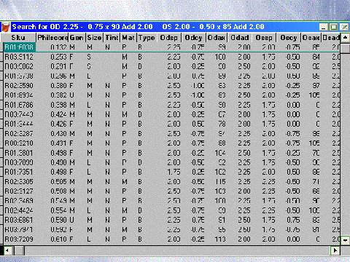Select the Philscore value 0.398
This screenshot has width=350, height=262.
[58, 105]
